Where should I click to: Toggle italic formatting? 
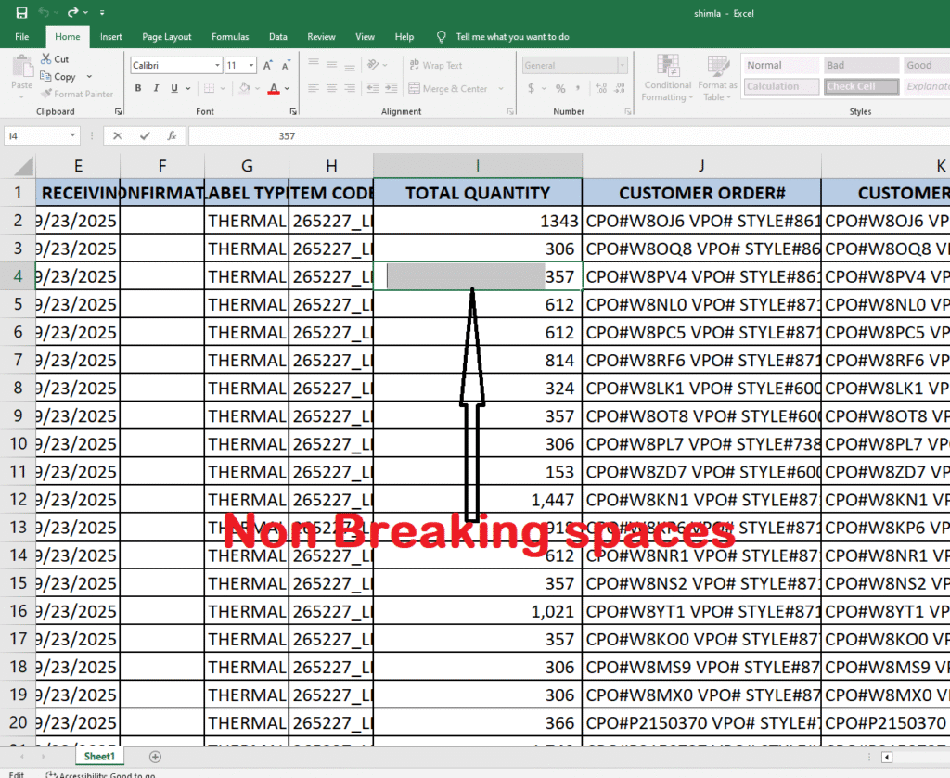tap(156, 89)
